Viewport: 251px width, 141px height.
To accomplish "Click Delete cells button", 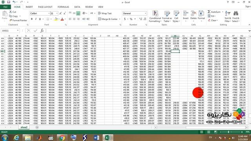I will (193, 16).
